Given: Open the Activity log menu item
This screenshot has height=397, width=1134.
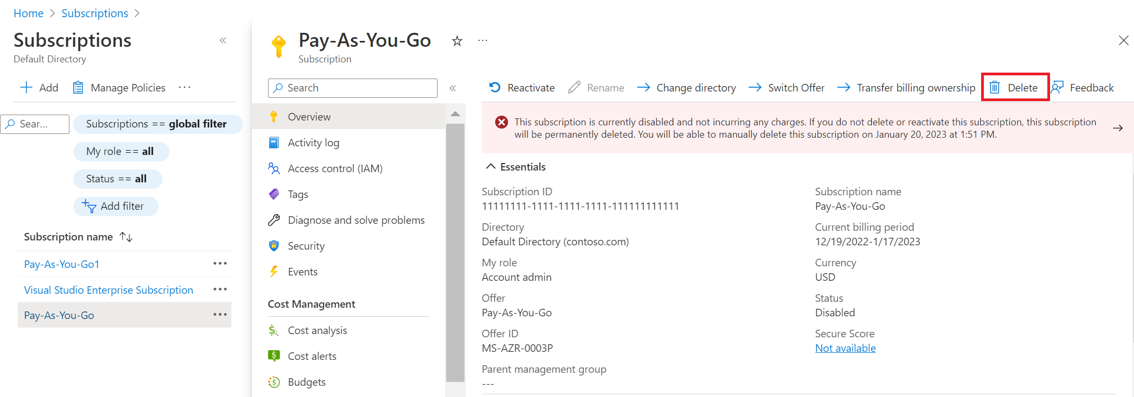Looking at the screenshot, I should click(x=313, y=143).
